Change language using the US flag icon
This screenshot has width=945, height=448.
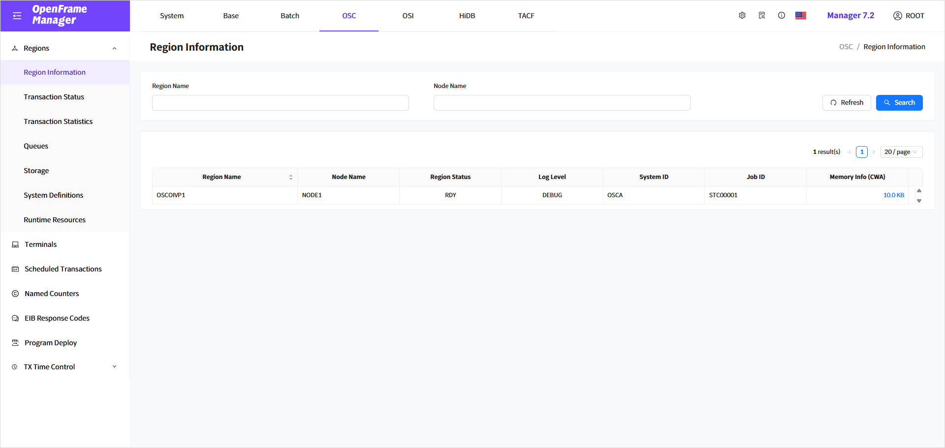tap(801, 16)
